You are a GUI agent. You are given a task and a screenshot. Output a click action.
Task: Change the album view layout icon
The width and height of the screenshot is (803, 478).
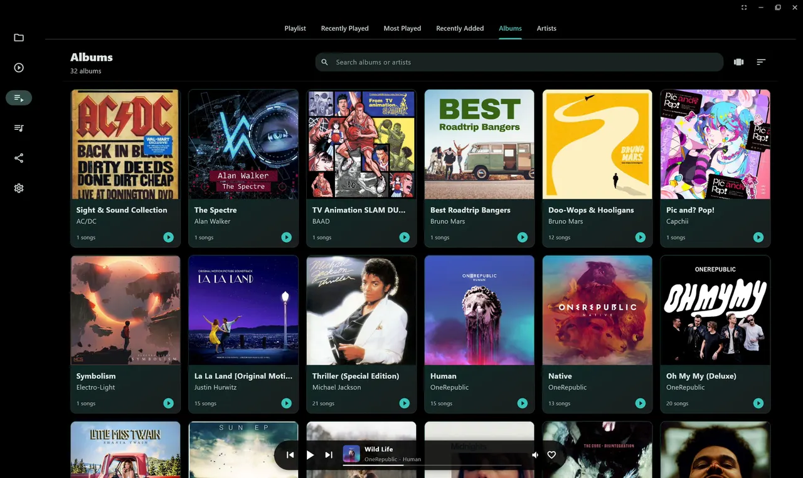pyautogui.click(x=738, y=62)
